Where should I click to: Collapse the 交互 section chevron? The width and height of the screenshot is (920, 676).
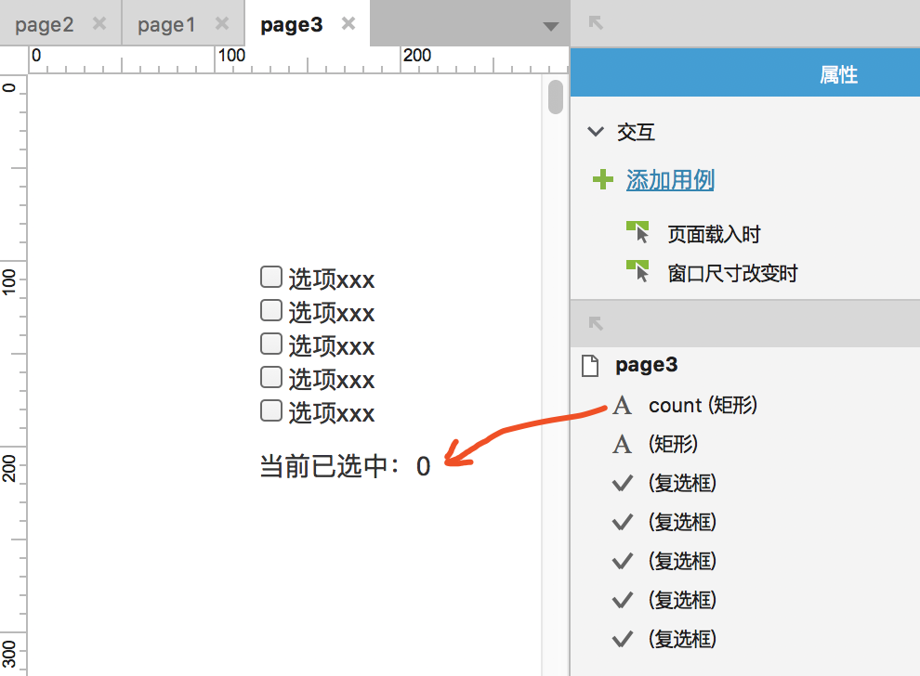[x=596, y=131]
